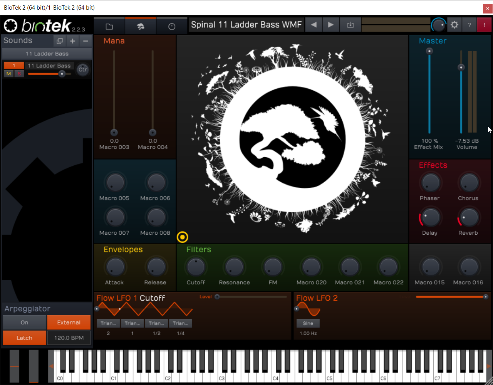Viewport: 493px width, 385px height.
Task: Click the Macro 003 vertical slider handle
Action: (x=114, y=132)
